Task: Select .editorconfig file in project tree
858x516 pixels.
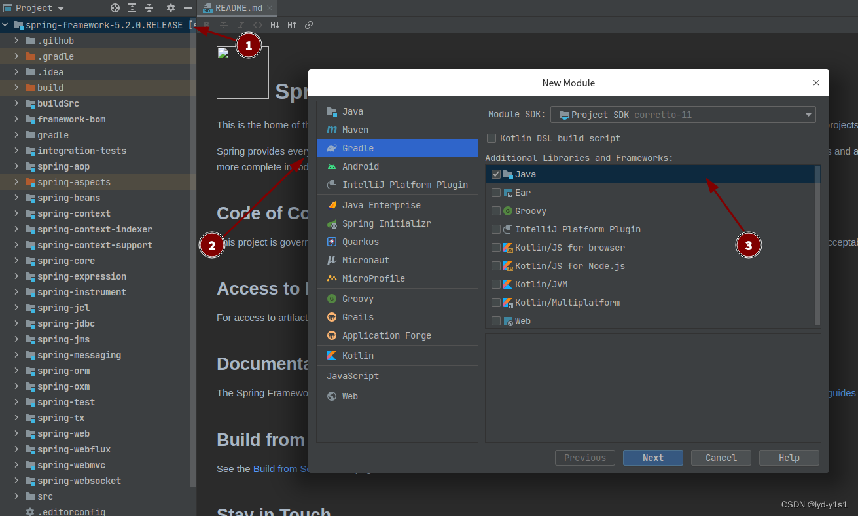Action: click(95, 511)
